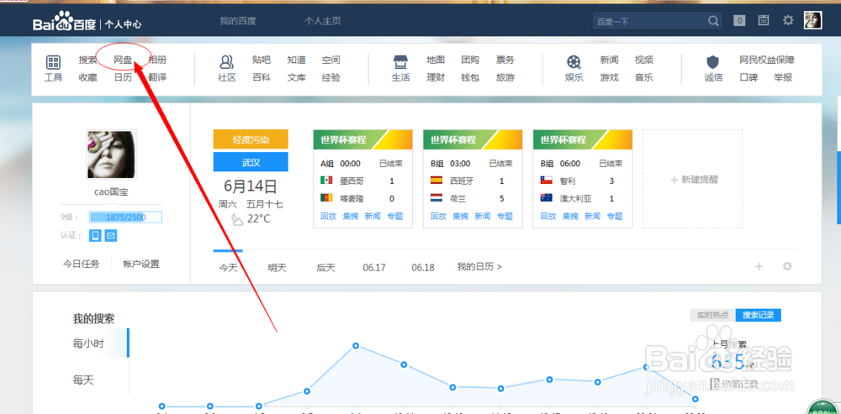Open the 理财 link
Screen dimensions: 841x414
(436, 77)
